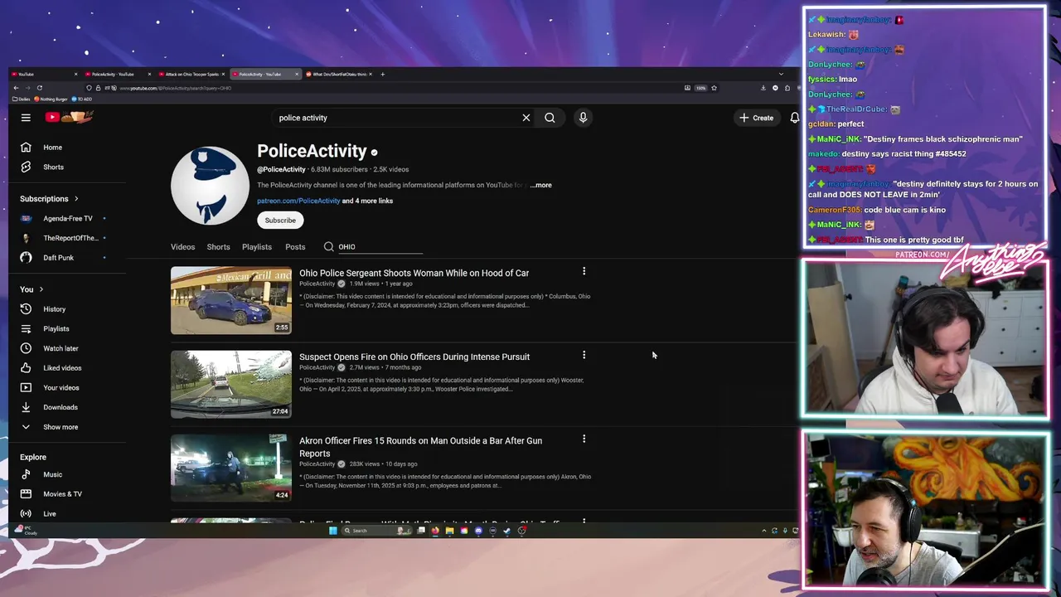Open Shorts in the sidebar
The image size is (1061, 597).
pyautogui.click(x=53, y=167)
